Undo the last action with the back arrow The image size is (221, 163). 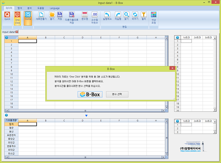pos(107,16)
